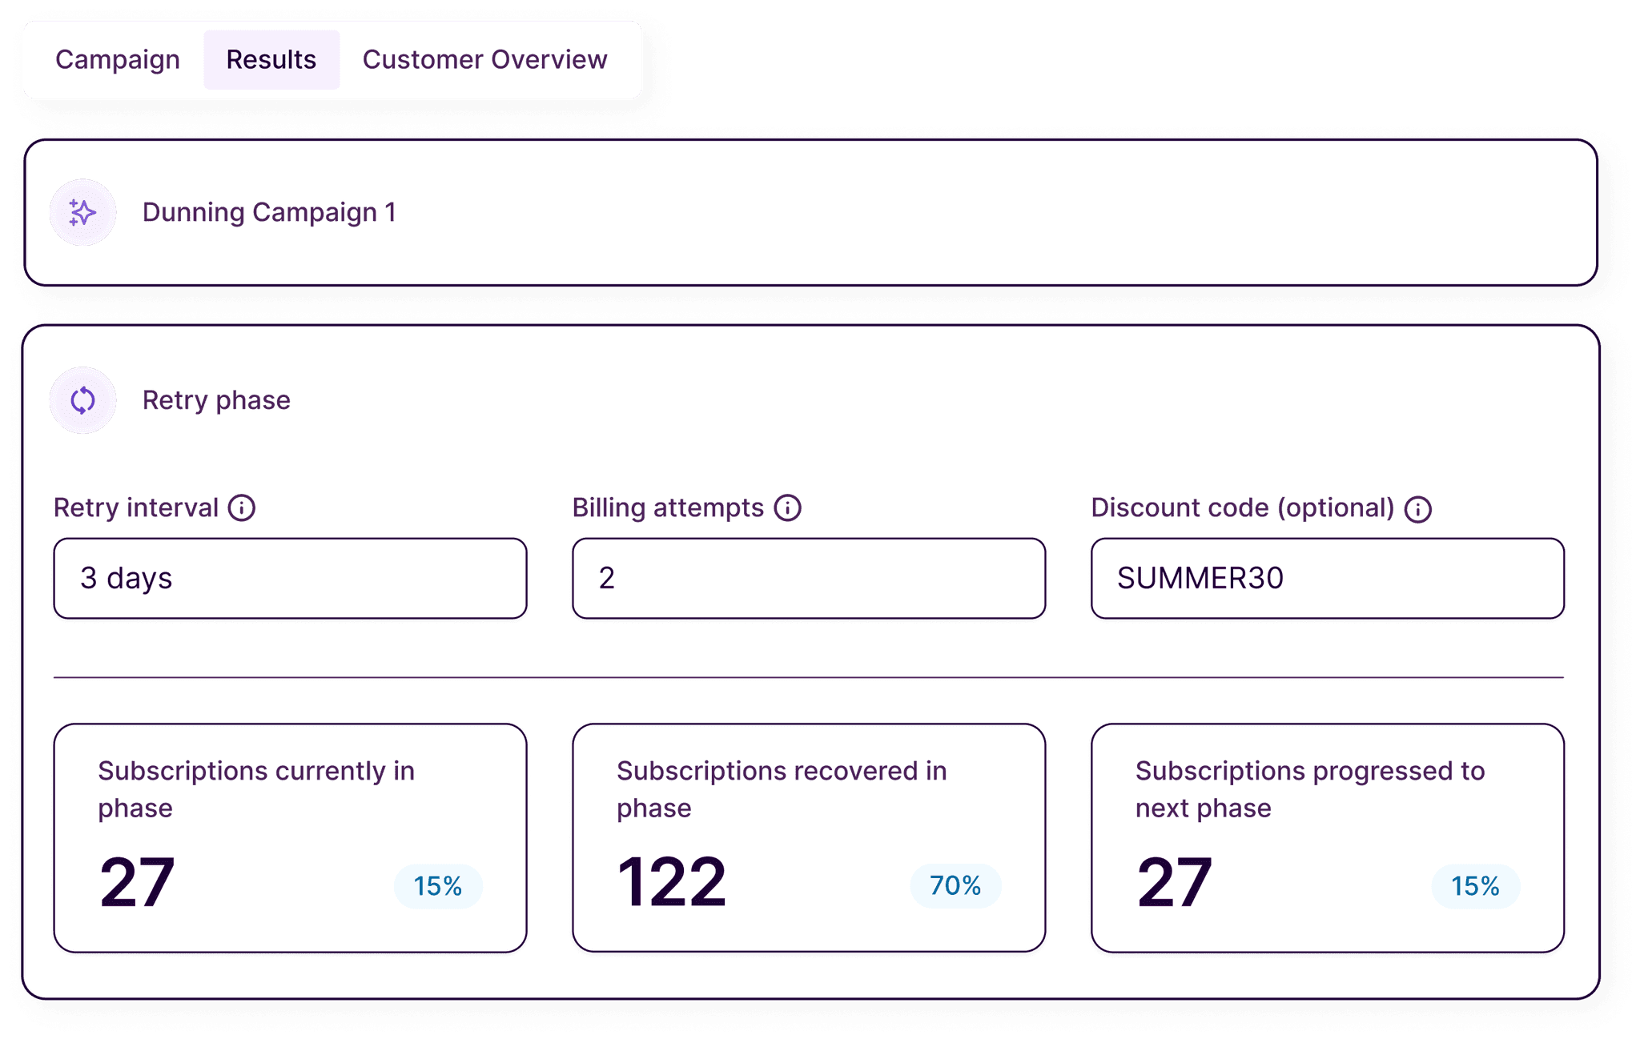Click the info icon next to Billing attempts
Screen dimensions: 1640x1039
pos(790,507)
